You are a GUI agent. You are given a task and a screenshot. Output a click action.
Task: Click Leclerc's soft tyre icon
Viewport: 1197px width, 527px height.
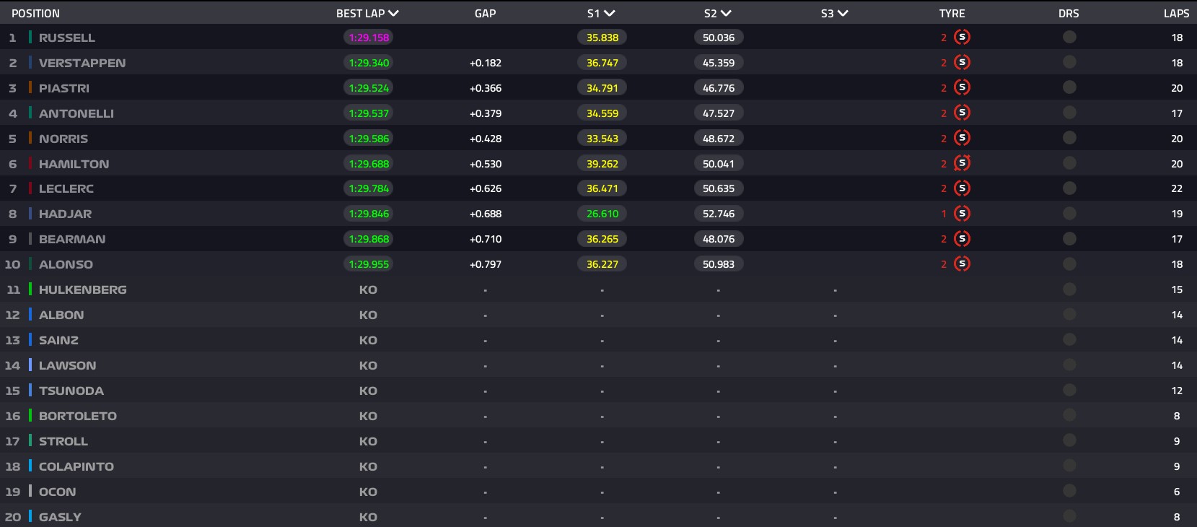[x=962, y=188]
